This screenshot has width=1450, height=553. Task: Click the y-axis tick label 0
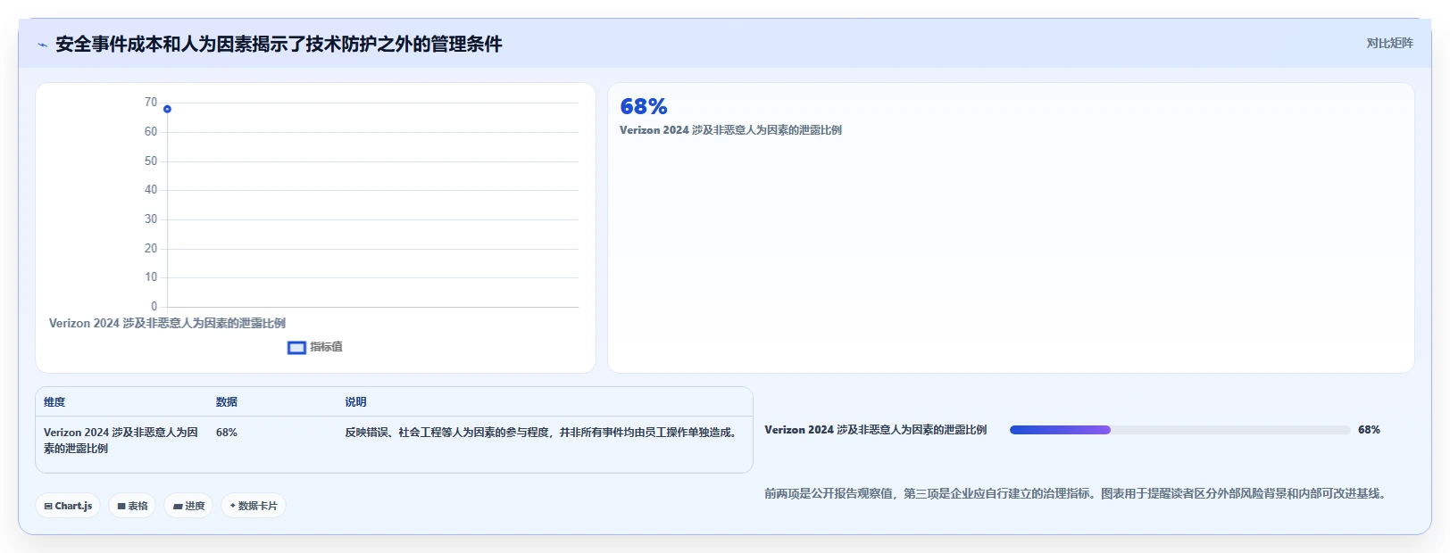coord(154,307)
